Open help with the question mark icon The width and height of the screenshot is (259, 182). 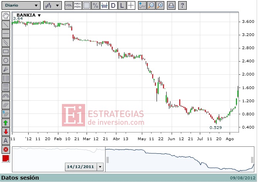coord(182,5)
